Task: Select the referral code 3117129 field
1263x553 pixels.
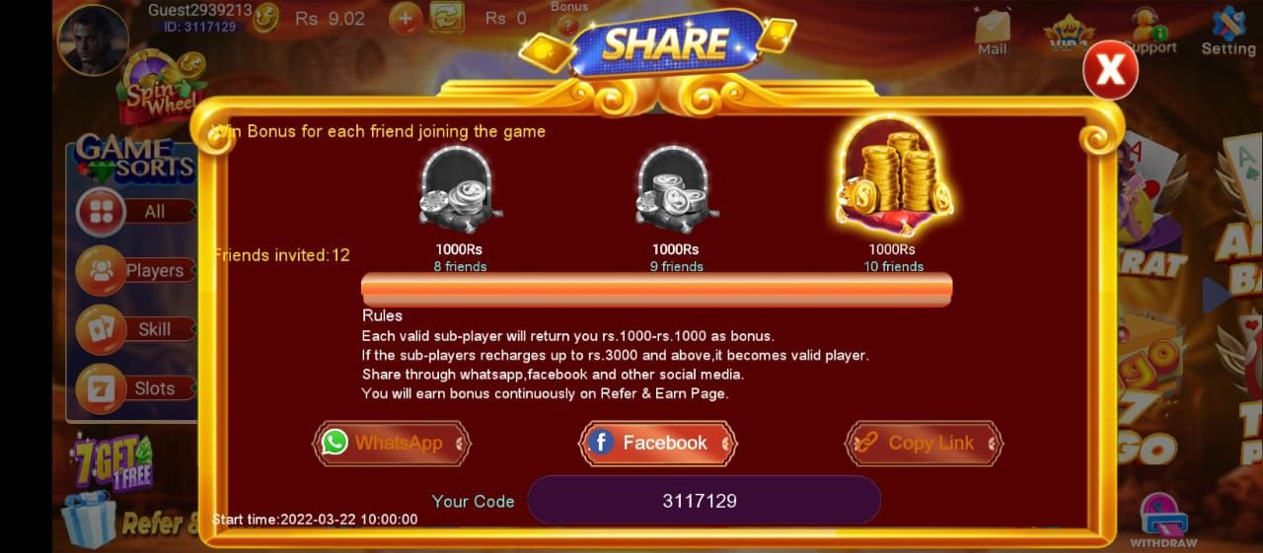Action: [704, 500]
